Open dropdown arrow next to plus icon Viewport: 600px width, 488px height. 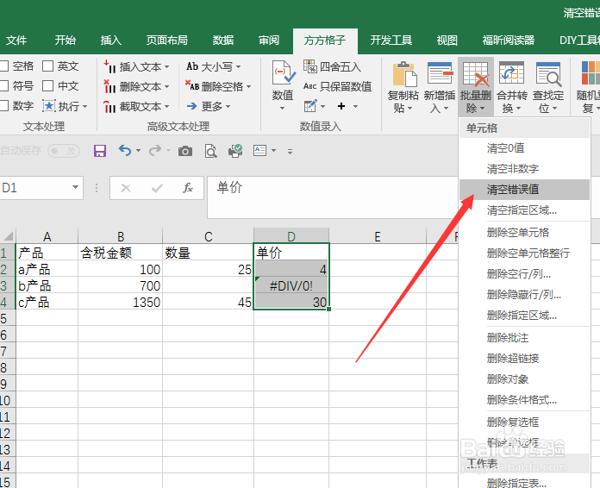[355, 106]
